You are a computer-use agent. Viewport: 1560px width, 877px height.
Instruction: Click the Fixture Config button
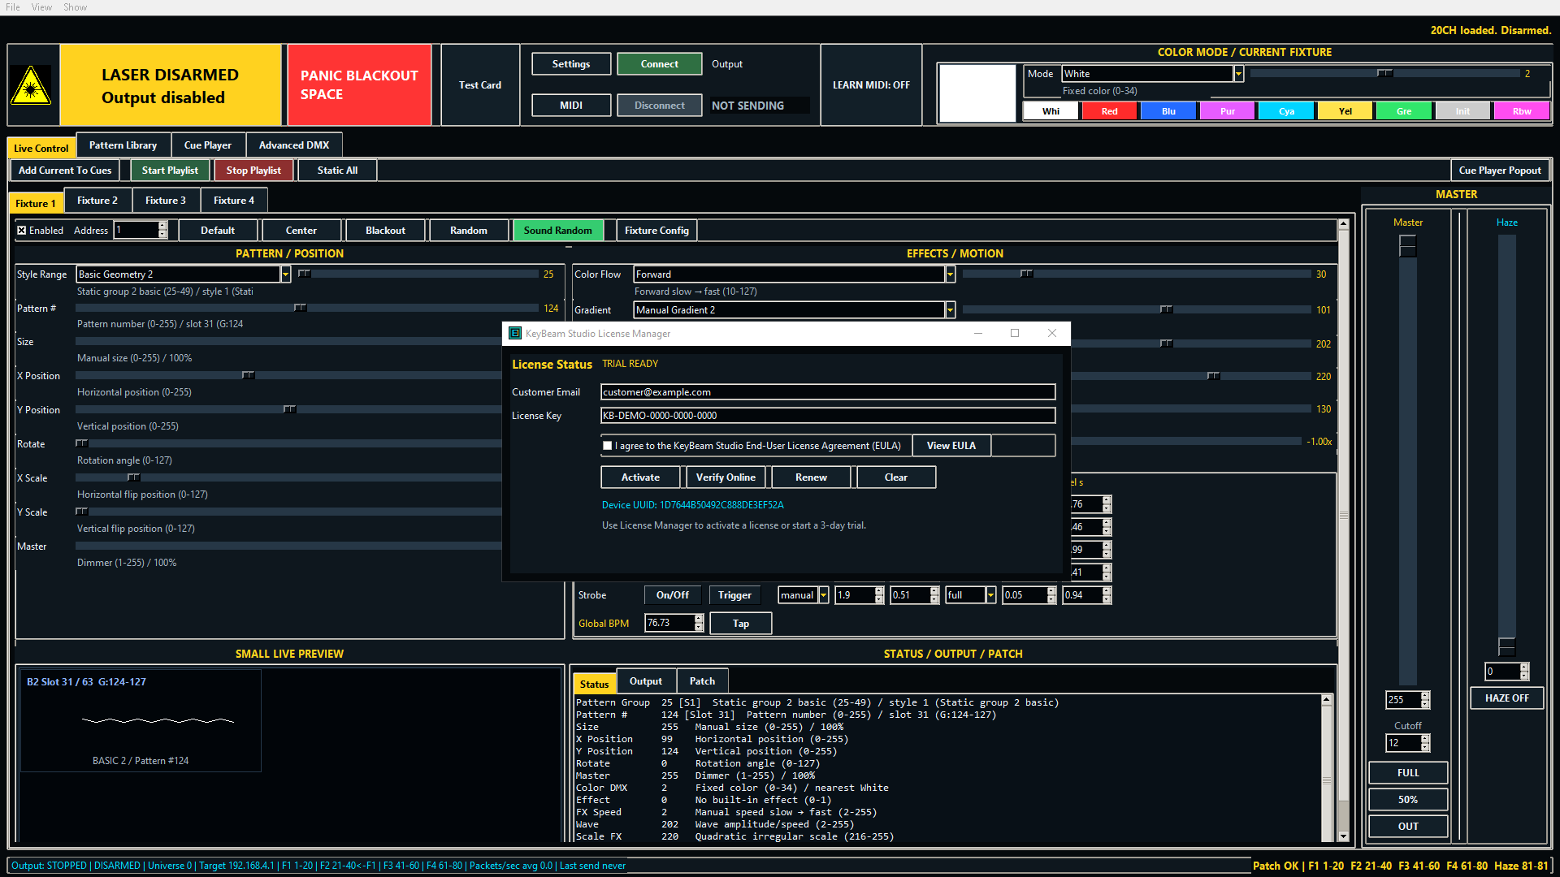point(656,231)
